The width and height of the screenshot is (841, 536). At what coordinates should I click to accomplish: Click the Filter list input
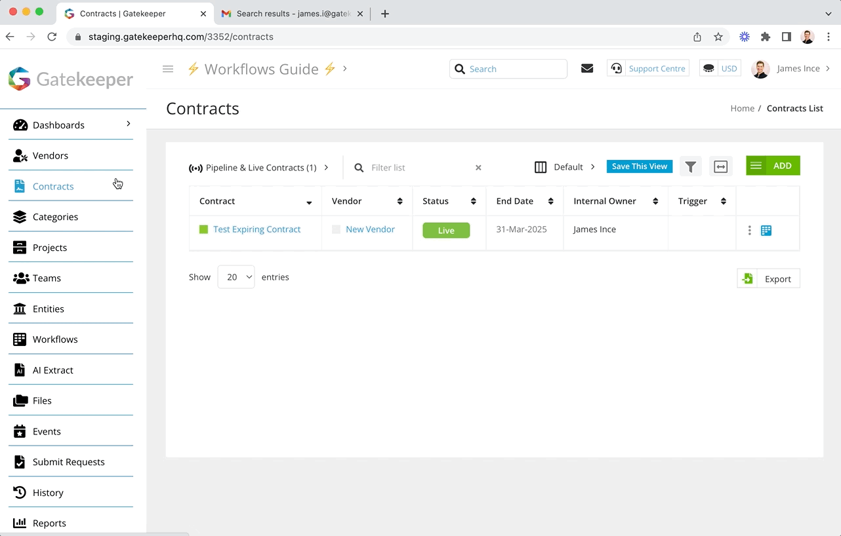click(420, 168)
